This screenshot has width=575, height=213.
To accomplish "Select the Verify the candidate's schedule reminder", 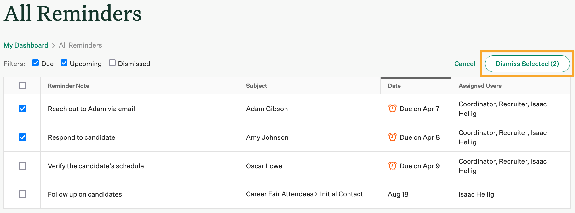I will pyautogui.click(x=22, y=166).
